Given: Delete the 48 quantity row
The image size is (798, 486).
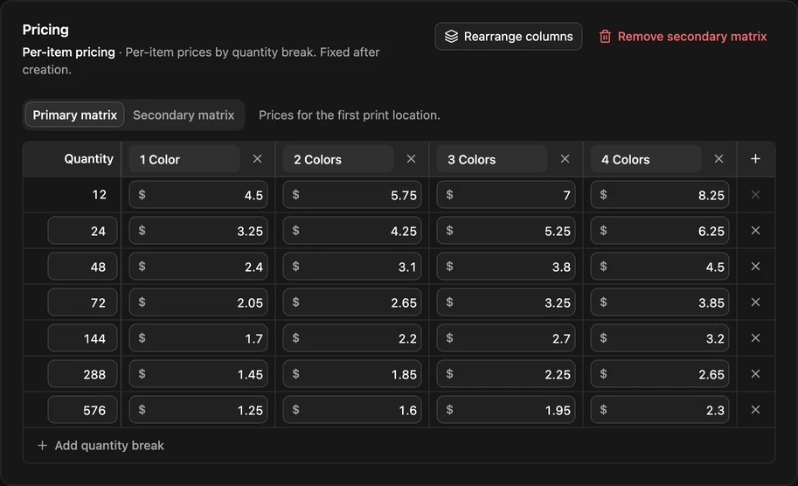Looking at the screenshot, I should point(755,266).
